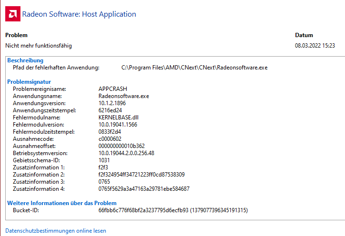Select exception offset 000000000010b362
The width and height of the screenshot is (345, 236).
(121, 146)
